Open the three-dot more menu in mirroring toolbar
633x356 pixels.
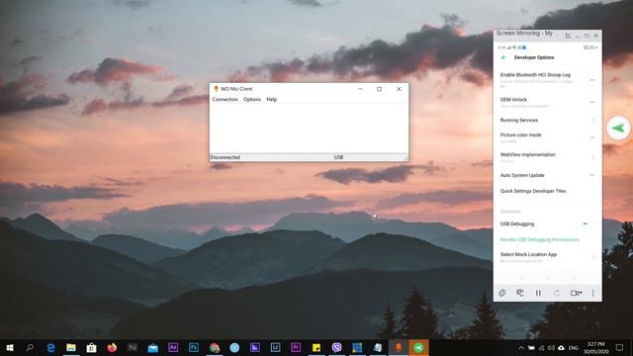point(592,293)
